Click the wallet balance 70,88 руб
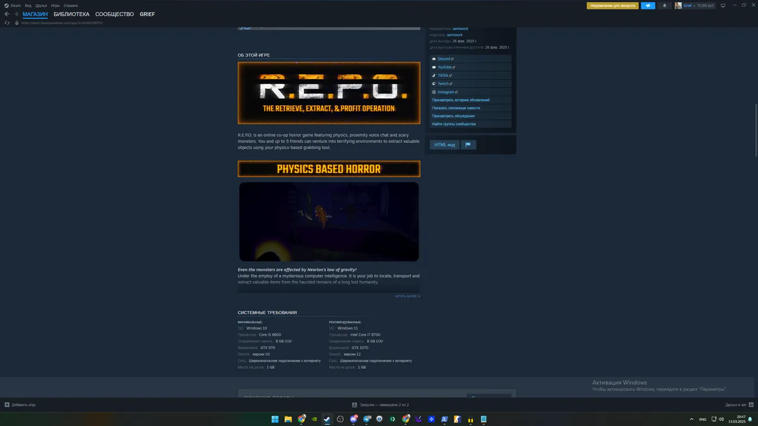Image resolution: width=758 pixels, height=426 pixels. pyautogui.click(x=705, y=6)
